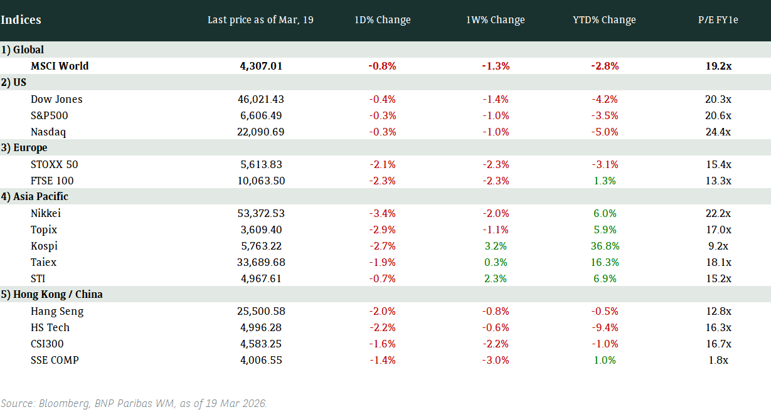Image resolution: width=771 pixels, height=412 pixels.
Task: Select the 1) Global section row
Action: point(23,50)
